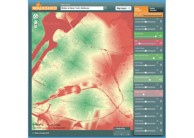Image resolution: width=194 pixels, height=138 pixels.
Task: Click the map zoom level slider track
Action: click(36, 24)
